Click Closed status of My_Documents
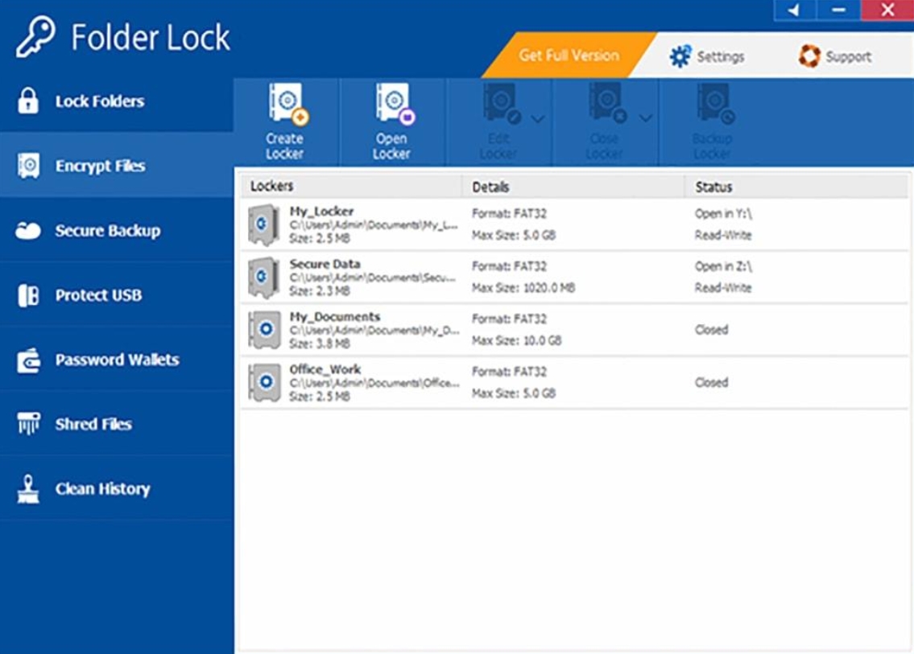This screenshot has height=654, width=914. coord(711,330)
